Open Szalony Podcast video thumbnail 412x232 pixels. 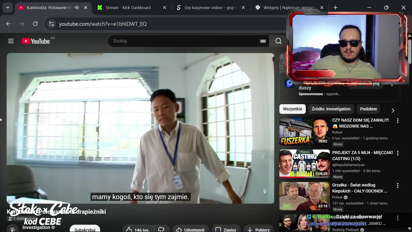tap(304, 223)
